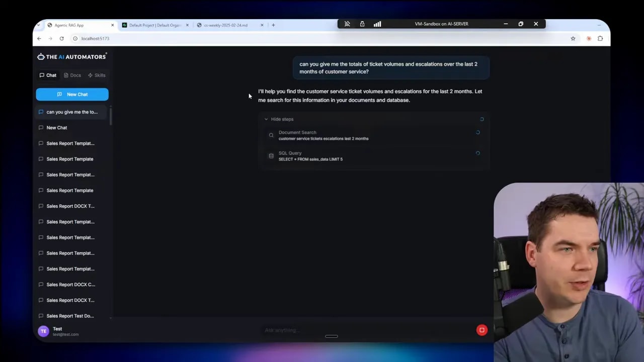Click the spinner icon on Hide steps row
Screen dimensions: 644x362
[481, 119]
